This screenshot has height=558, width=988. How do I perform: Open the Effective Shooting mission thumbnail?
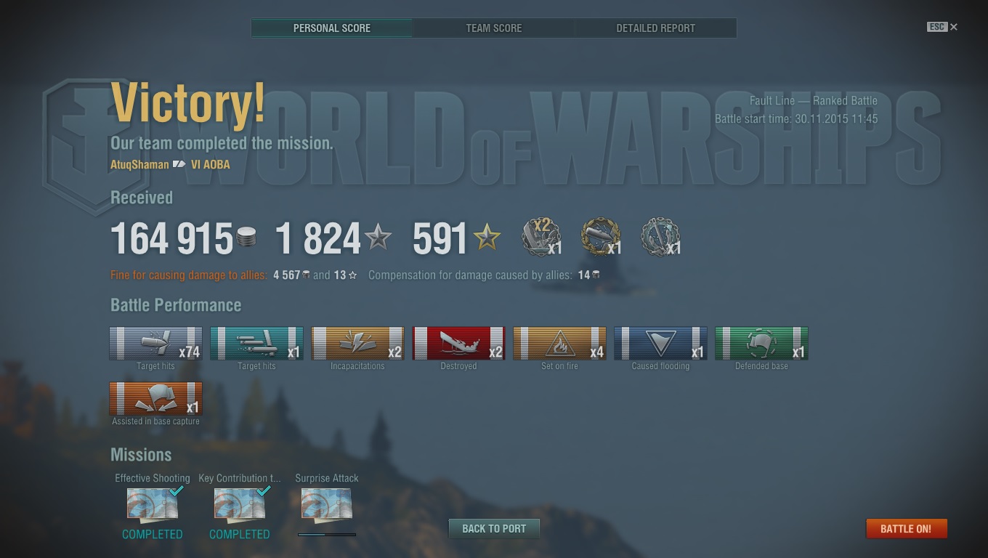153,504
